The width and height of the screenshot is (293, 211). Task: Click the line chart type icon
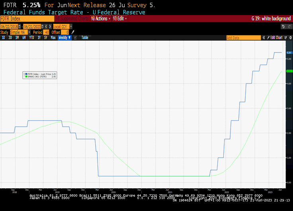75,38
